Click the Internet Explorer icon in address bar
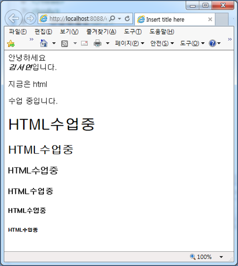The image size is (238, 266). pos(44,18)
